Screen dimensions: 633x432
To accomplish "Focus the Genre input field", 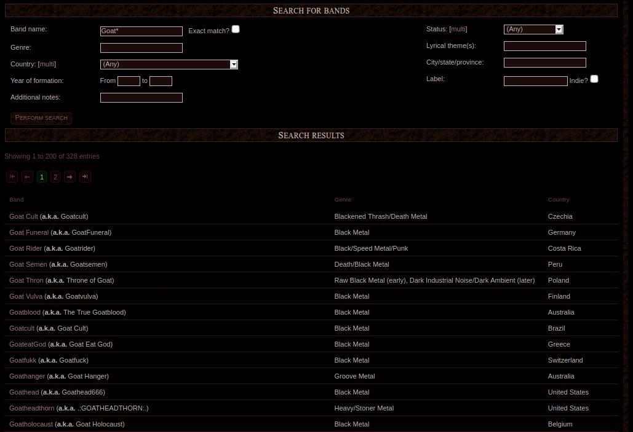I will (x=141, y=47).
